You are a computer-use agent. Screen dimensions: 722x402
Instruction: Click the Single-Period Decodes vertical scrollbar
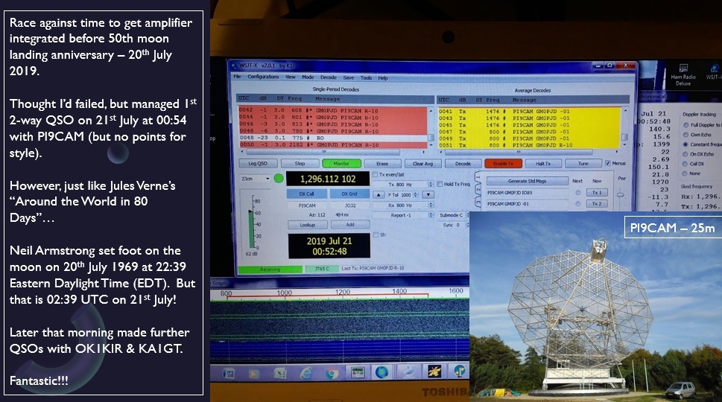pos(431,127)
